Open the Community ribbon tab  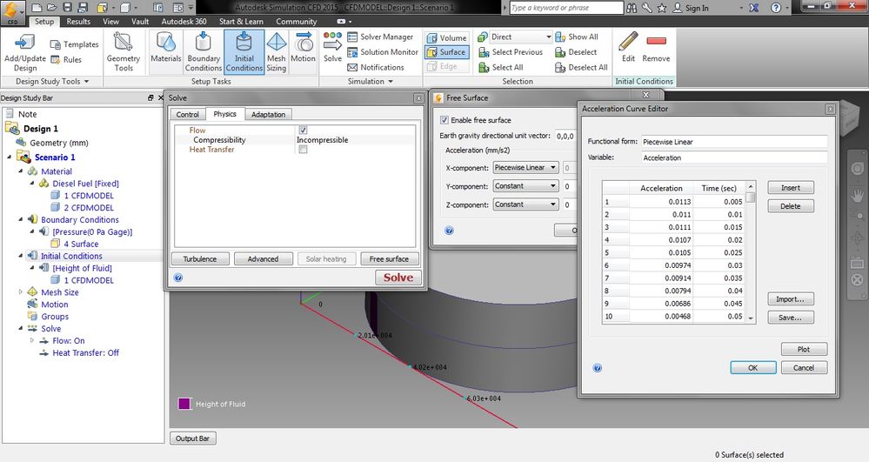point(297,22)
